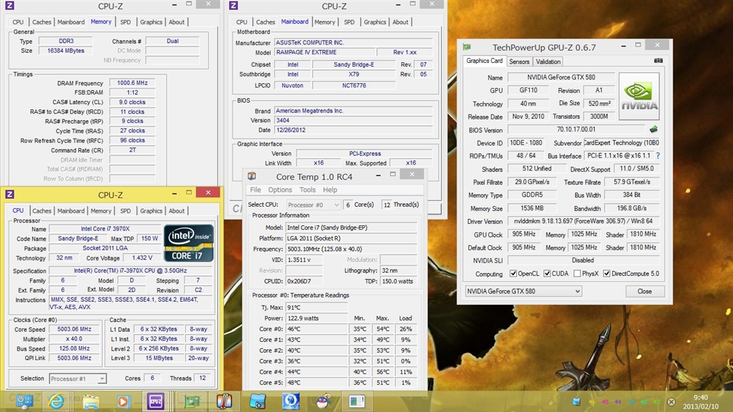Screen dimensions: 733x412
Task: Click the Core Temp Frequency field '5003.10MHz'
Action: tap(351, 249)
